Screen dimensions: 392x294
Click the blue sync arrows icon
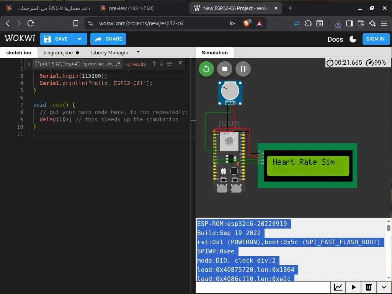pyautogui.click(x=297, y=23)
